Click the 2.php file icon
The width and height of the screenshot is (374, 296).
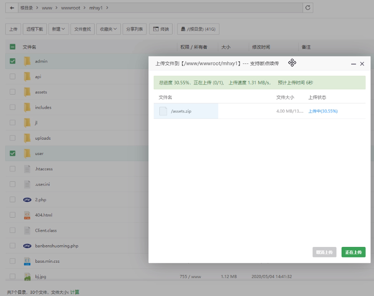[x=27, y=200]
